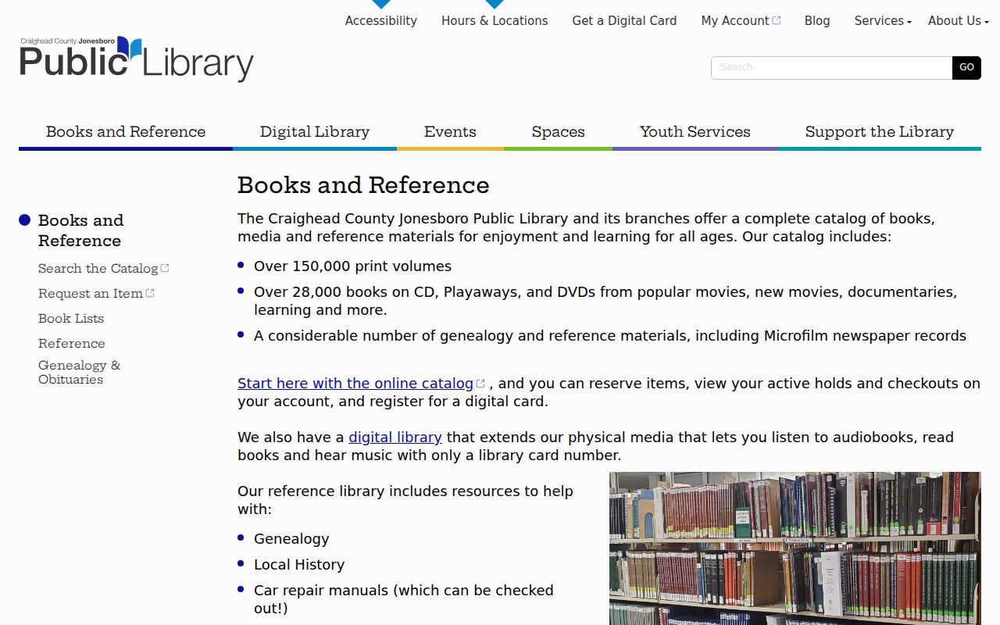Open Genealogy & Obituaries sidebar link
Viewport: 1000px width, 625px height.
(80, 373)
